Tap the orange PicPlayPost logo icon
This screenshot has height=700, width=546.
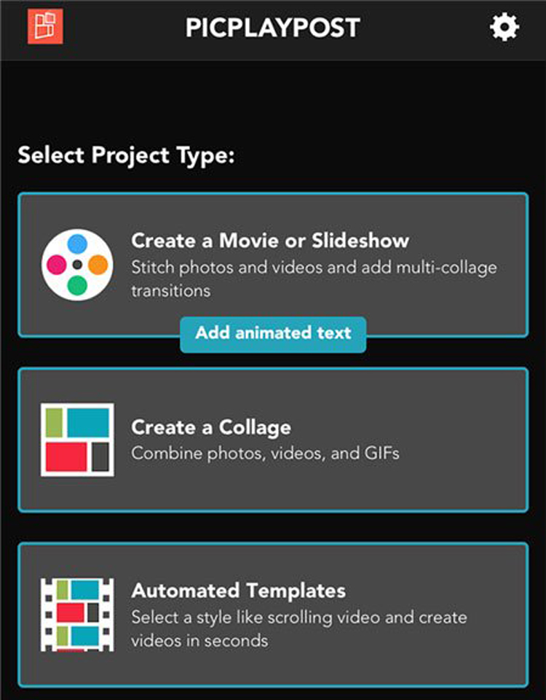(45, 27)
